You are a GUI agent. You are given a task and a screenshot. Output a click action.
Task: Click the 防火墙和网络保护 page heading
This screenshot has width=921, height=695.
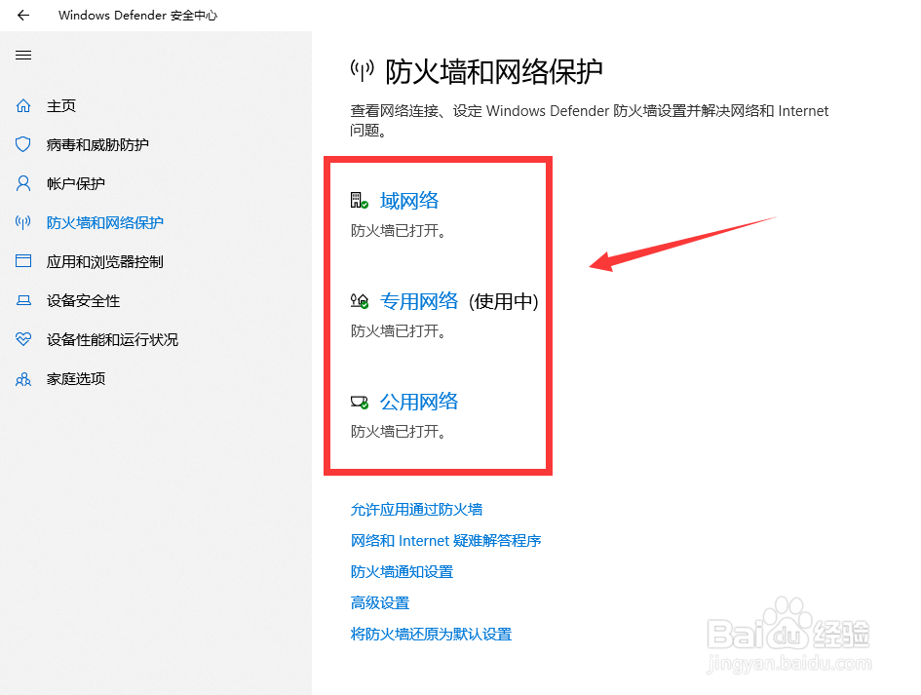click(494, 72)
